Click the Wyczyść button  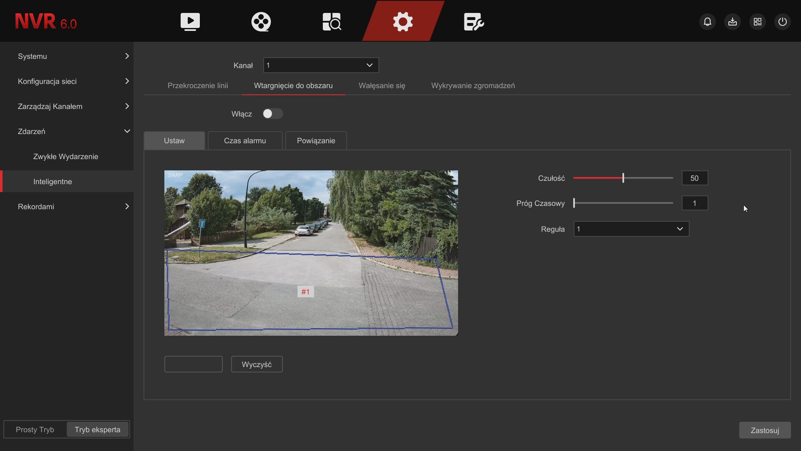tap(257, 365)
